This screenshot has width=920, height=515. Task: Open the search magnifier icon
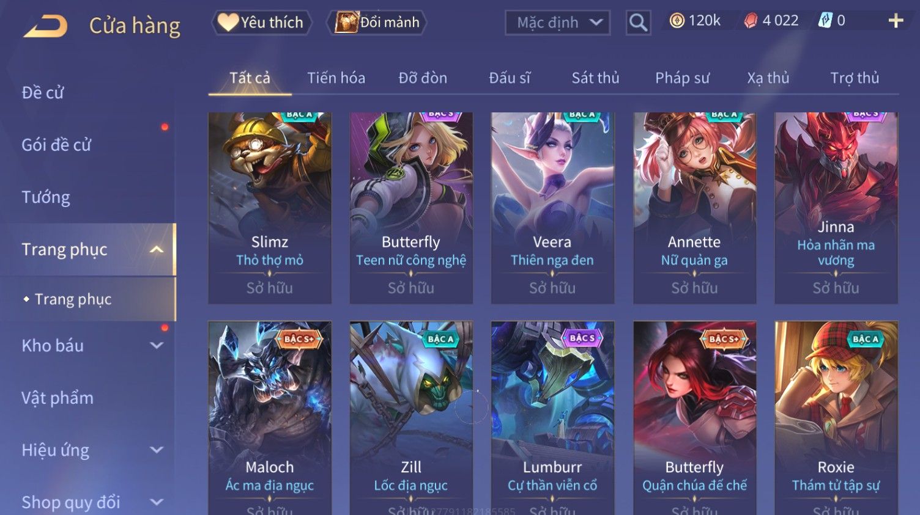(x=638, y=23)
